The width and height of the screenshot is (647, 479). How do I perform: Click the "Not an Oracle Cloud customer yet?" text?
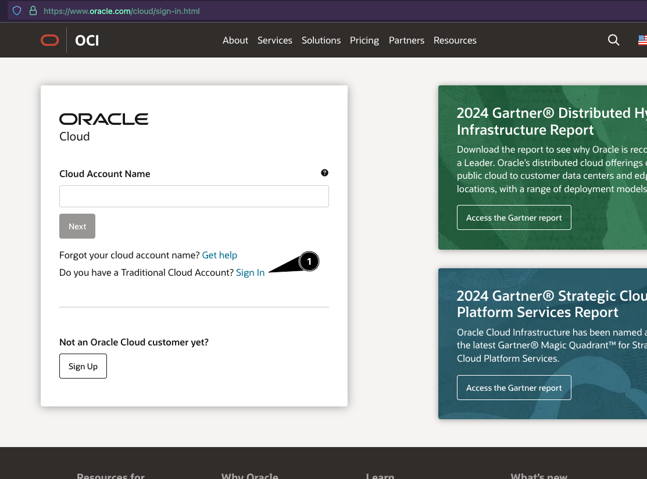point(134,342)
